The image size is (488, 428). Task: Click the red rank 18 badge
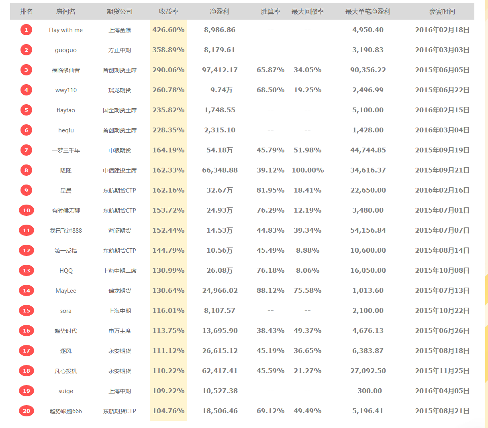coord(27,371)
